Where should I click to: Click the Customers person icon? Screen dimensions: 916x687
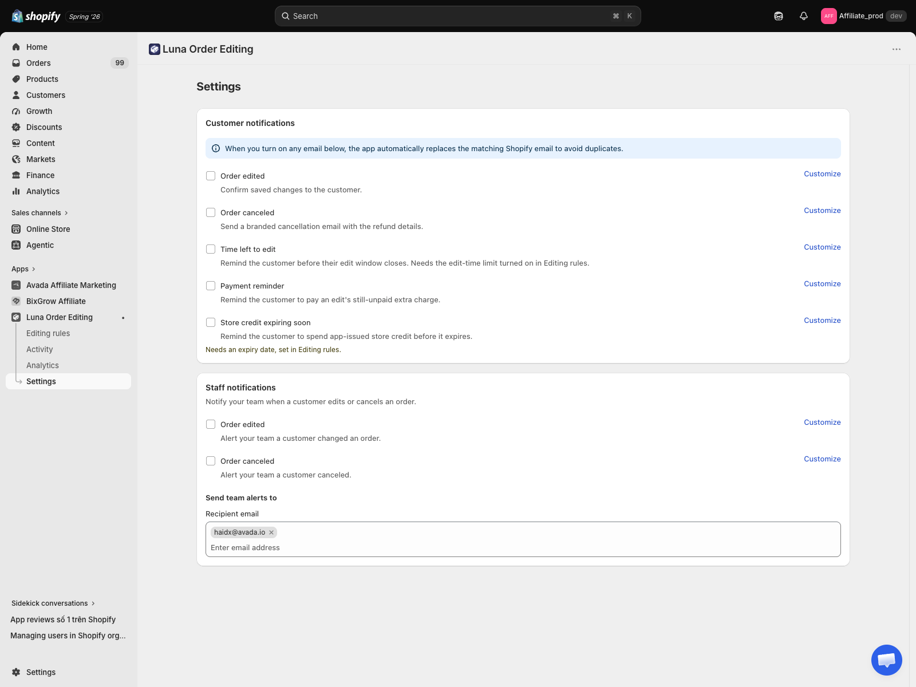16,95
